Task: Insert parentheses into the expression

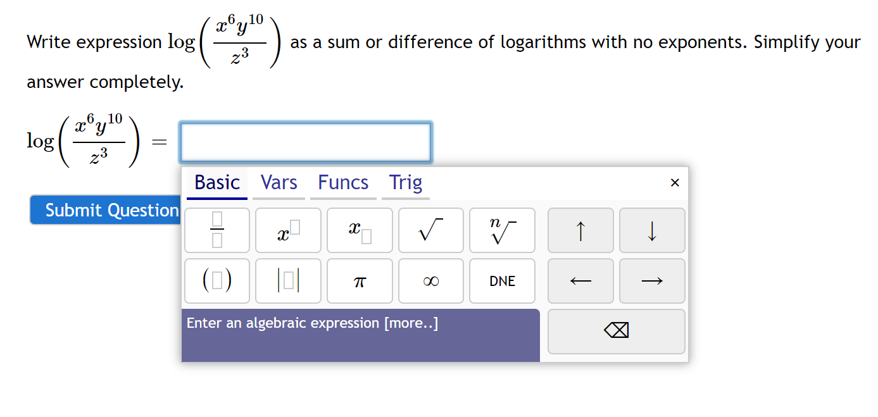Action: [x=216, y=280]
